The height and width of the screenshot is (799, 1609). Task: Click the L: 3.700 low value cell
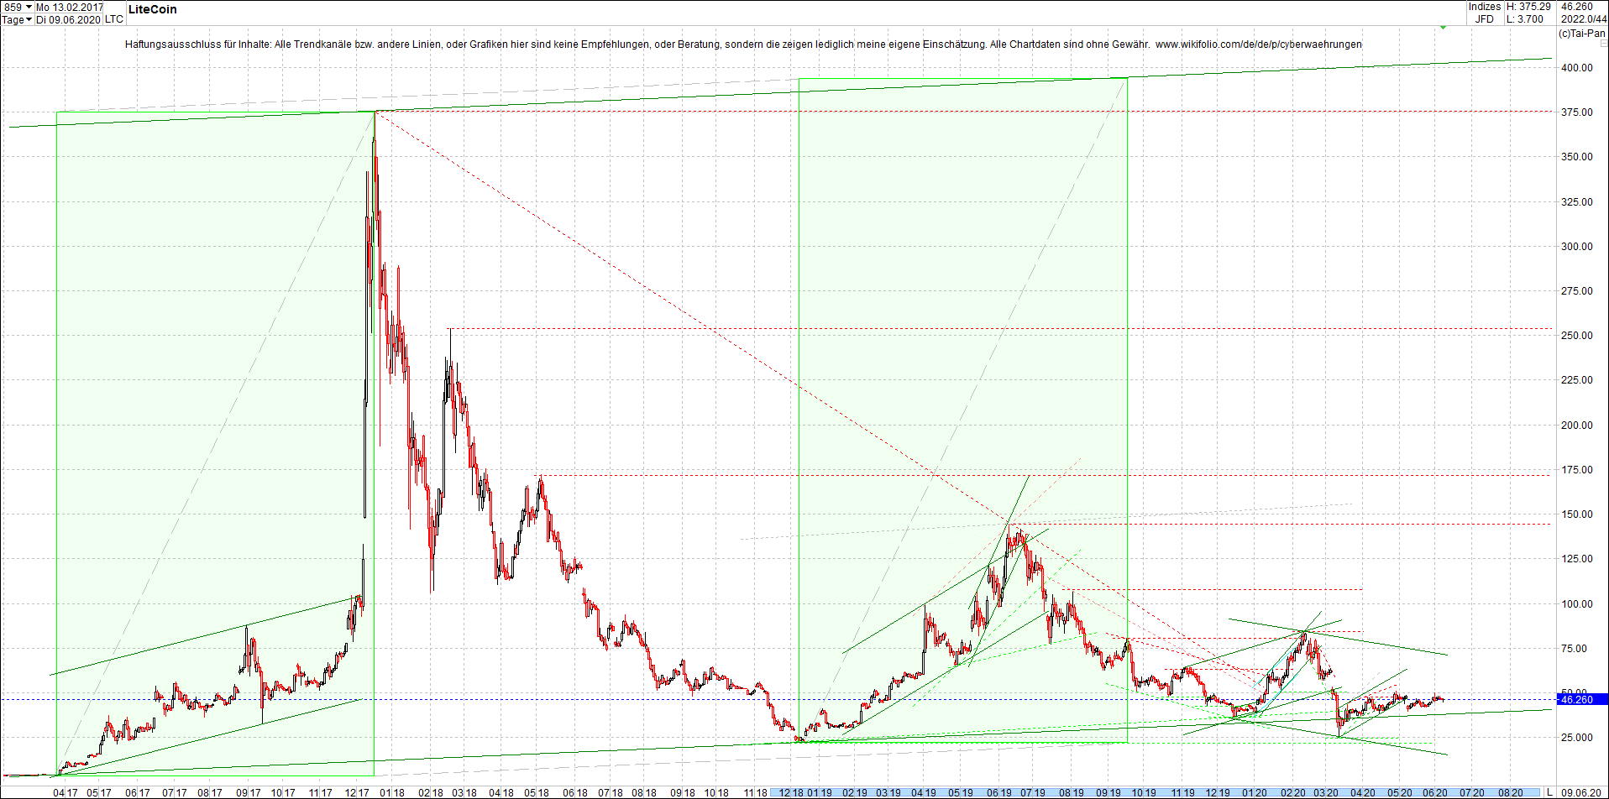(1523, 18)
